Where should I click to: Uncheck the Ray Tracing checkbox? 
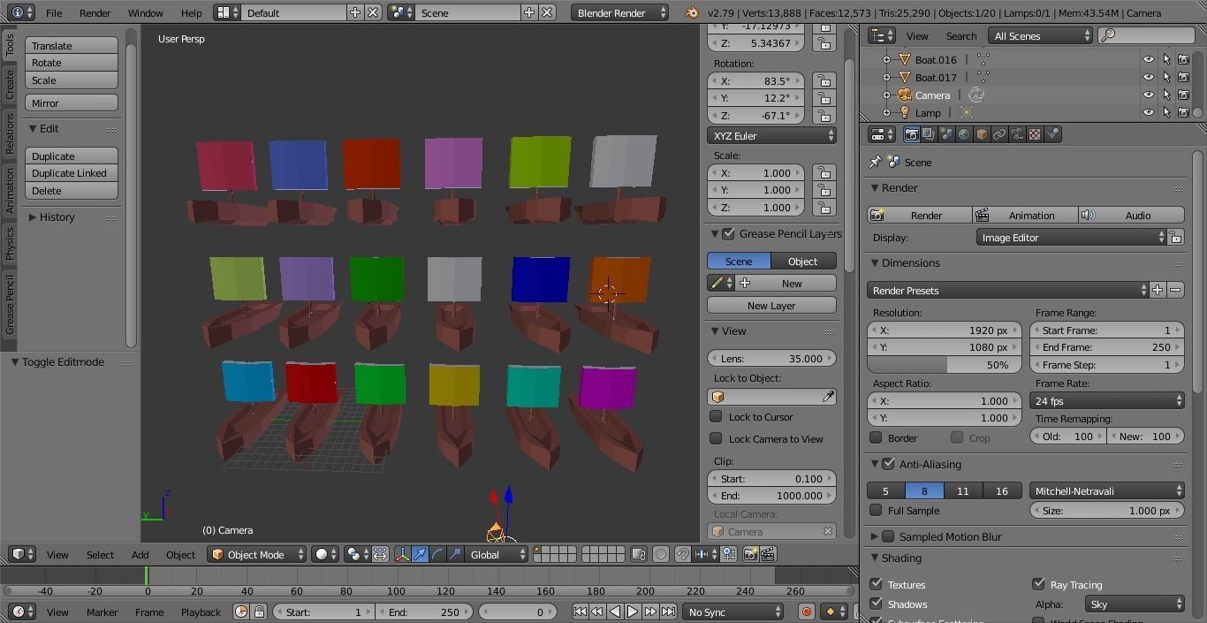(x=1038, y=584)
